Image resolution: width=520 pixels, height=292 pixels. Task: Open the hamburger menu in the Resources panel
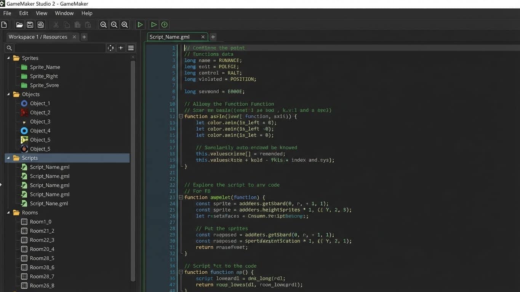click(x=131, y=48)
